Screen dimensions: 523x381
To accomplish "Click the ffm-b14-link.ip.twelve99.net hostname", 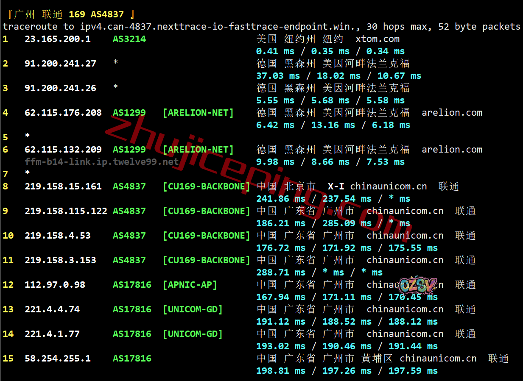I will [x=101, y=162].
